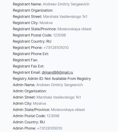The width and height of the screenshot is (118, 132).
Task: Click the Admin Country RU line
Action: pyautogui.click(x=29, y=122)
